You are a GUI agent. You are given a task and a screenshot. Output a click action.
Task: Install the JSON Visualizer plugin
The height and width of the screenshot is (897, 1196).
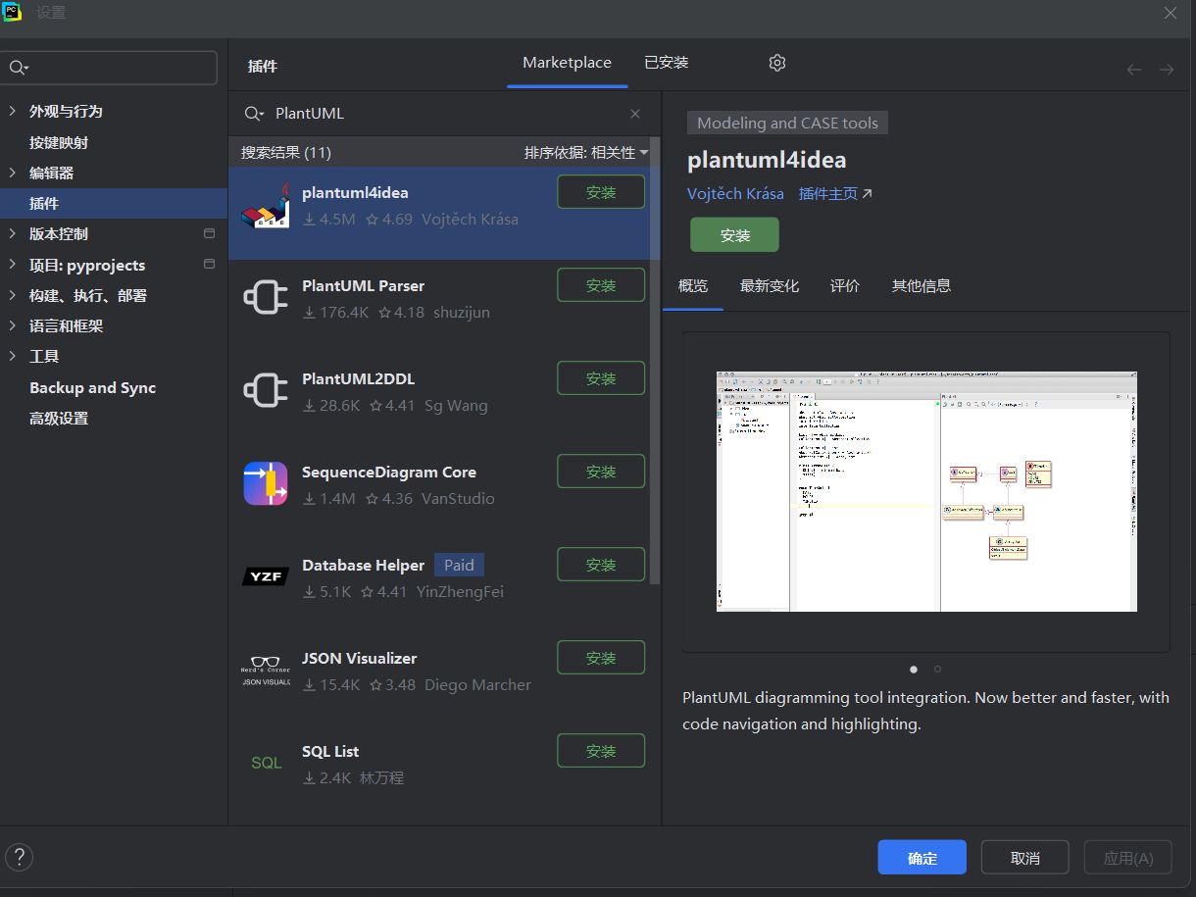(x=601, y=658)
